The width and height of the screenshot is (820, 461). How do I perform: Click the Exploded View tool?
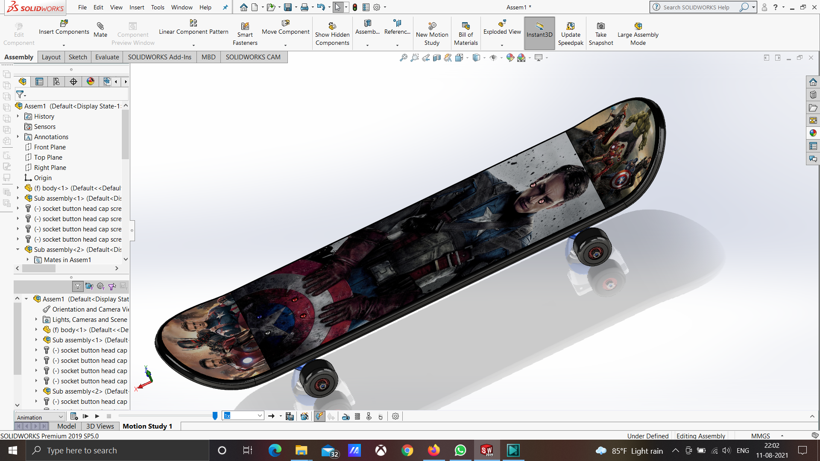click(502, 27)
